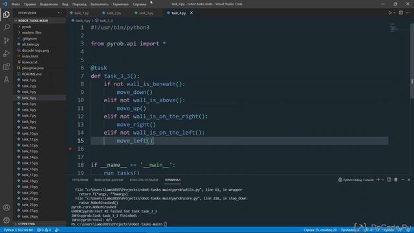This screenshot has width=414, height=233.
Task: Click the line and column indicator
Action: tap(320, 230)
